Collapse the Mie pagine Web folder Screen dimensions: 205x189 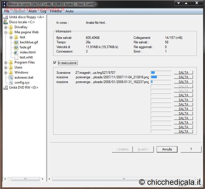(6, 32)
